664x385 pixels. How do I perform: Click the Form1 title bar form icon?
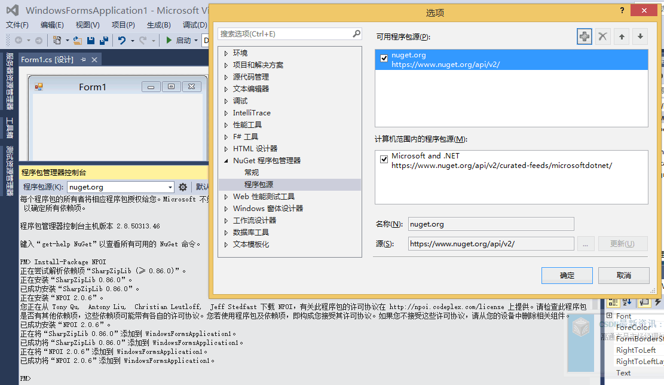click(x=39, y=87)
